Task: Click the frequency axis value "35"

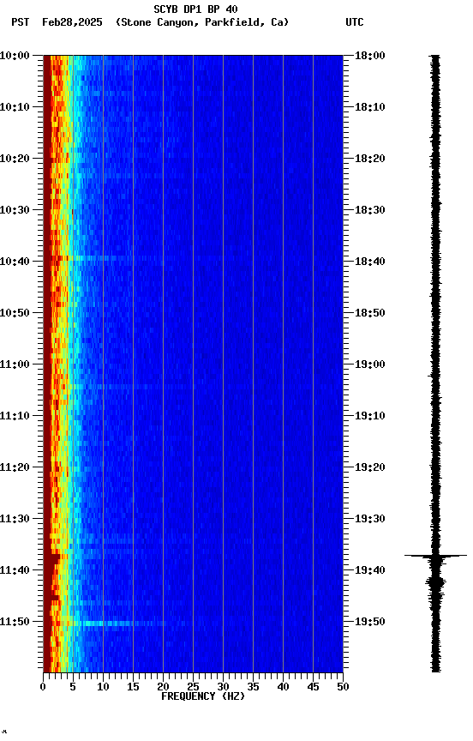Action: pyautogui.click(x=253, y=687)
